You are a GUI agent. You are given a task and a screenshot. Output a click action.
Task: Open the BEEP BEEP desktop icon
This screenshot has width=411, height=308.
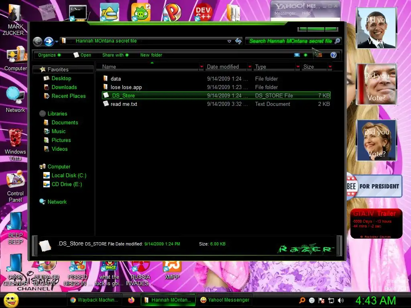click(x=16, y=228)
